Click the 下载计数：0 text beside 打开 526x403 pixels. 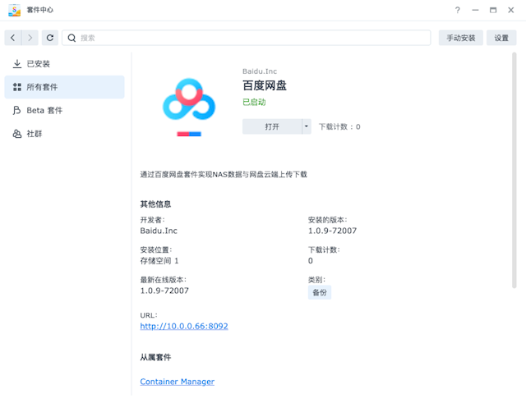point(339,127)
